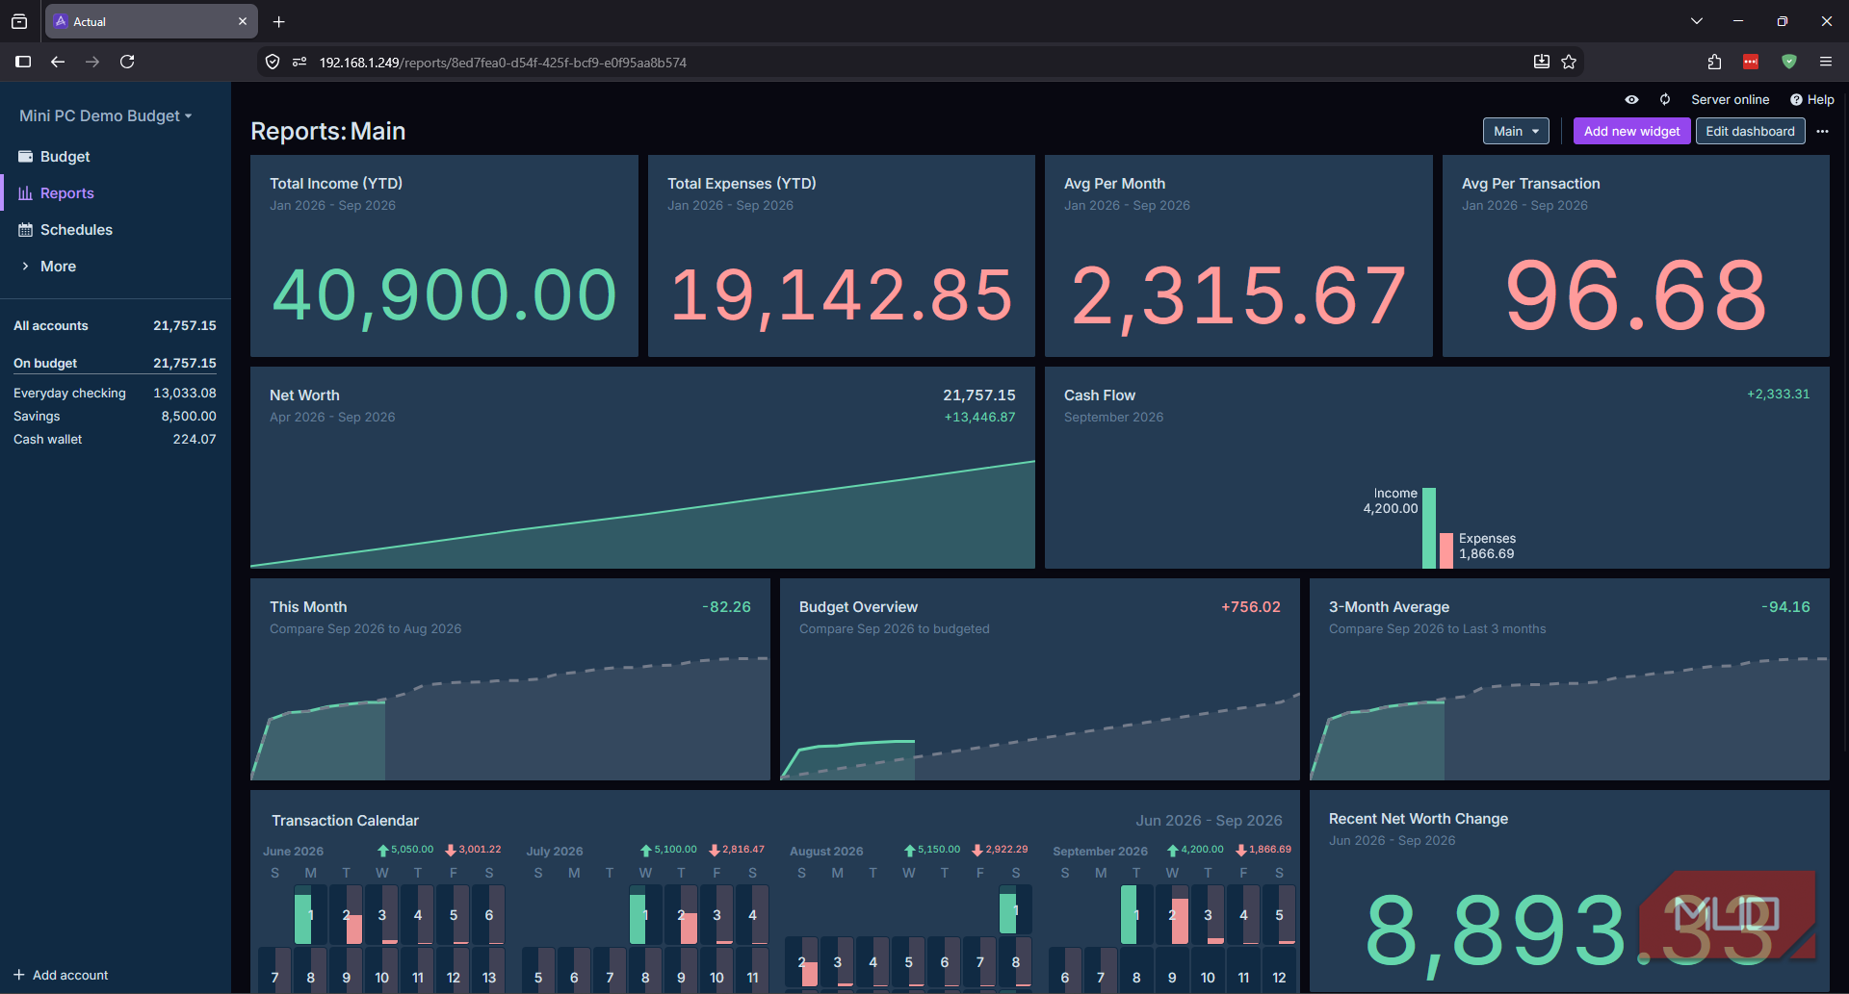The width and height of the screenshot is (1849, 994).
Task: Click the install app icon in address bar
Action: (x=1542, y=62)
